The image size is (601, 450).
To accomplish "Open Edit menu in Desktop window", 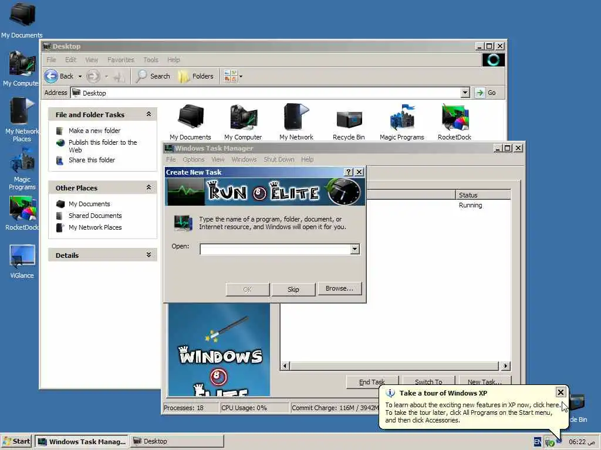I will [70, 60].
